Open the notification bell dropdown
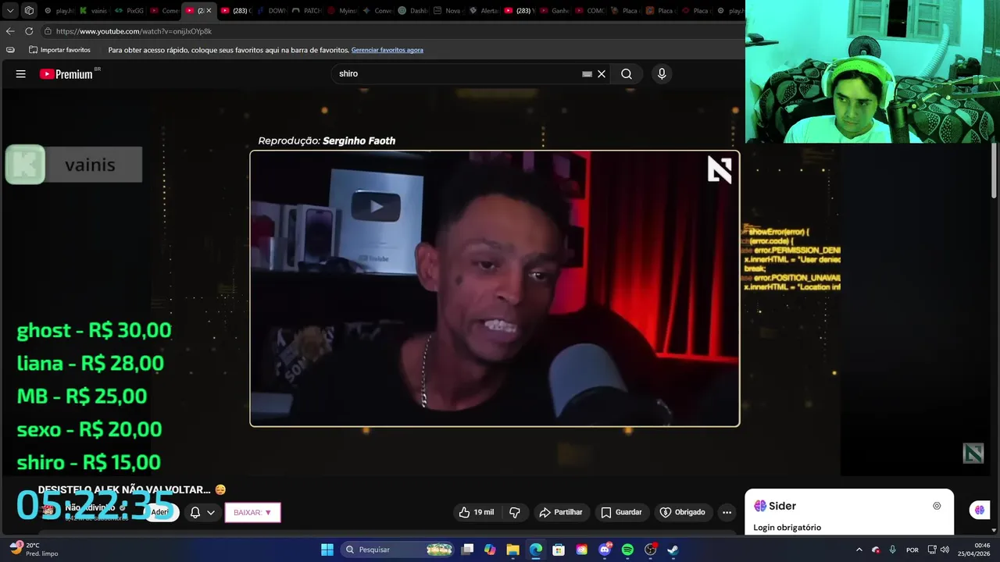The width and height of the screenshot is (1000, 562). [202, 512]
